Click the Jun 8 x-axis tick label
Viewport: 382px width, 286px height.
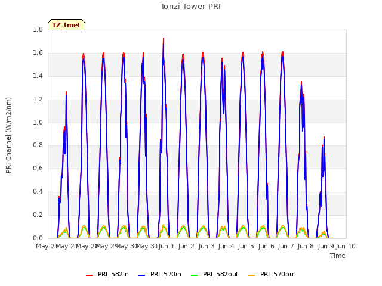pos(306,246)
